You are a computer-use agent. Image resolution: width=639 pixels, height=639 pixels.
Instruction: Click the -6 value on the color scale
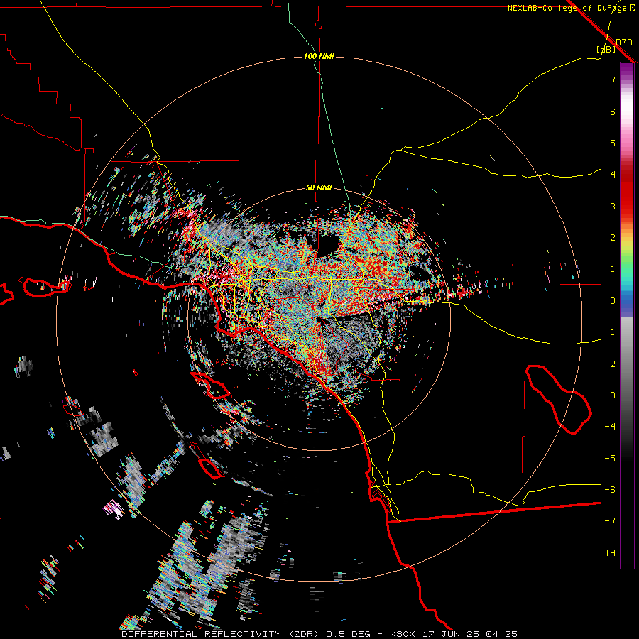coord(610,490)
